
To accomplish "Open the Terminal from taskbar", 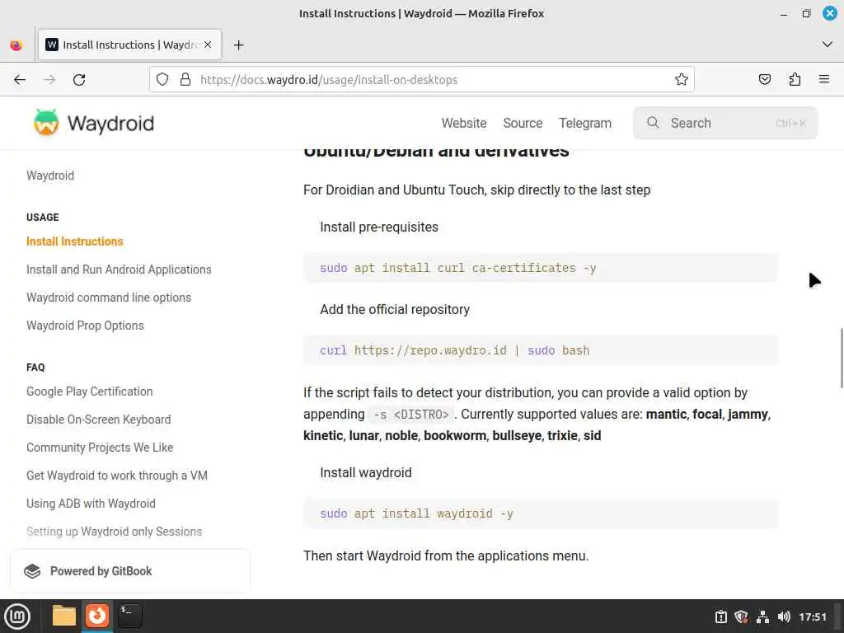I will 129,616.
